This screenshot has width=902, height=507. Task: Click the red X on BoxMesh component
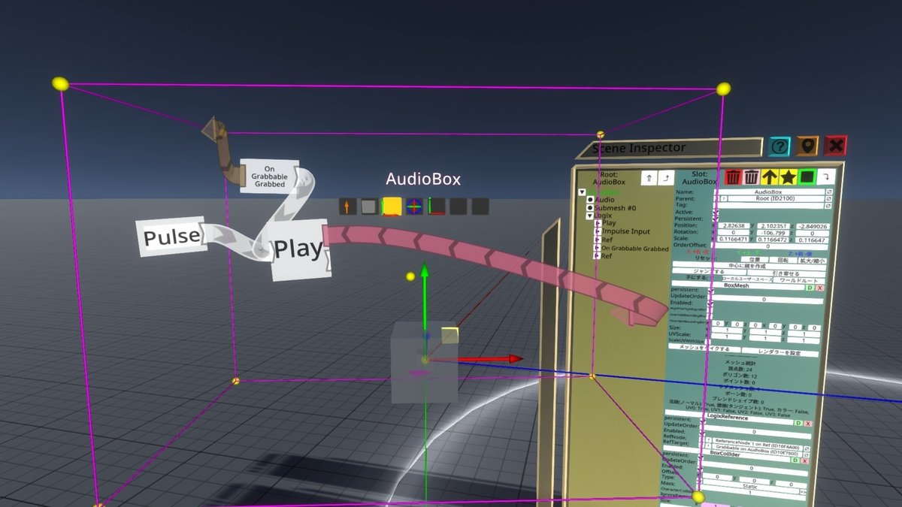click(x=819, y=288)
